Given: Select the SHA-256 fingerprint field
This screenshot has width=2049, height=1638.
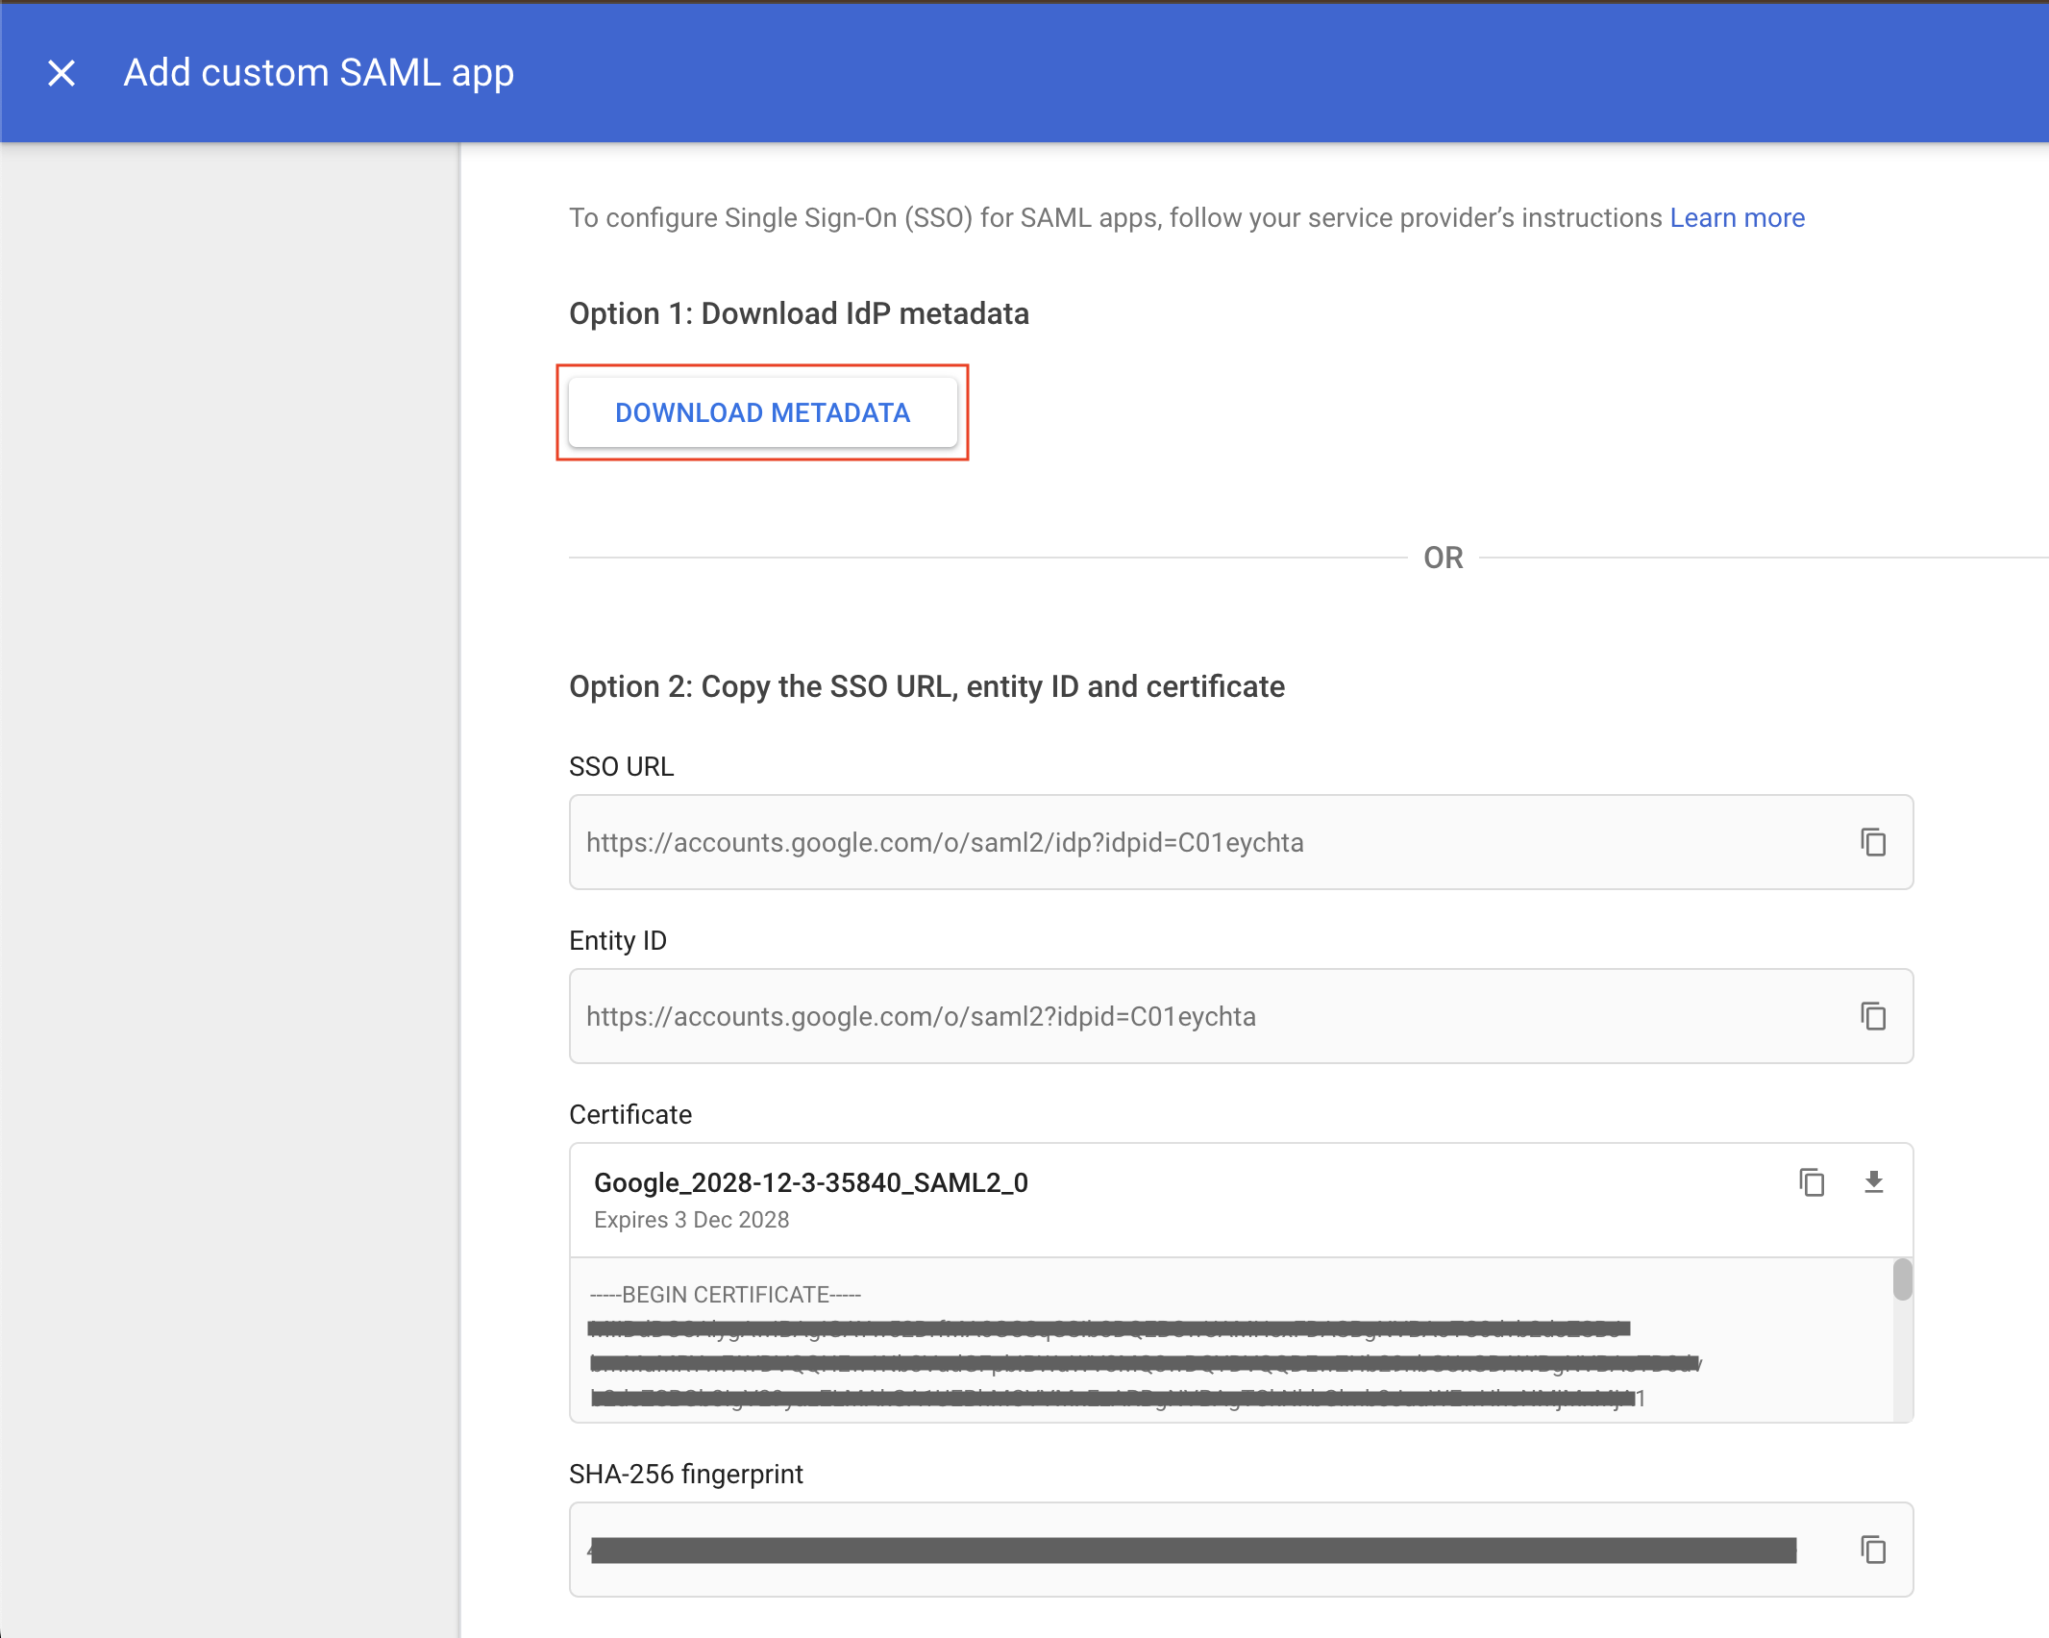Looking at the screenshot, I should [x=1153, y=1549].
